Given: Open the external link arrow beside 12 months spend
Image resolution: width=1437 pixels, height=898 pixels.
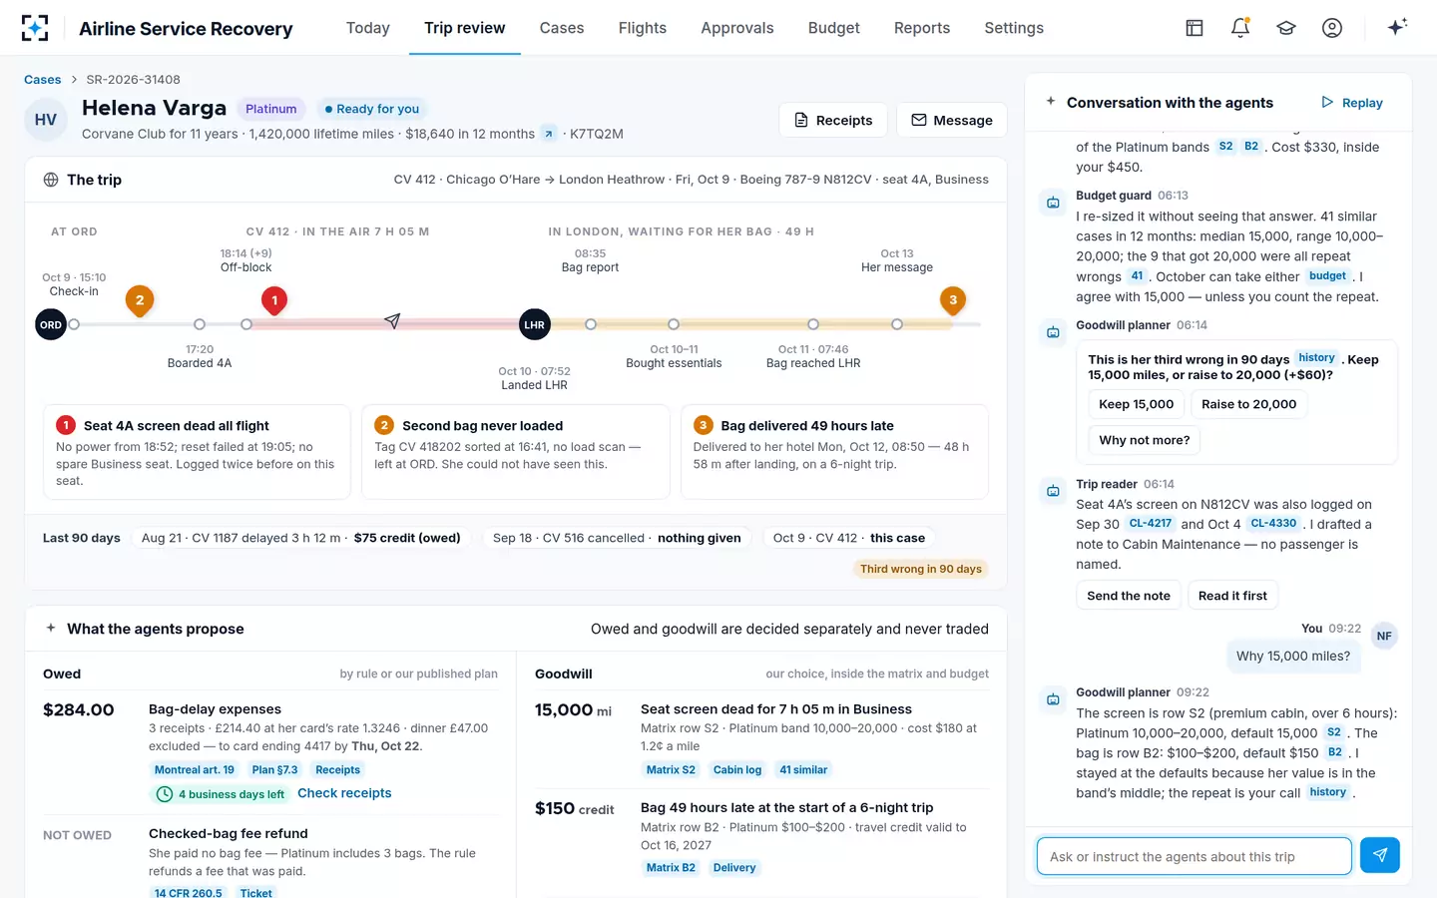Looking at the screenshot, I should 549,134.
